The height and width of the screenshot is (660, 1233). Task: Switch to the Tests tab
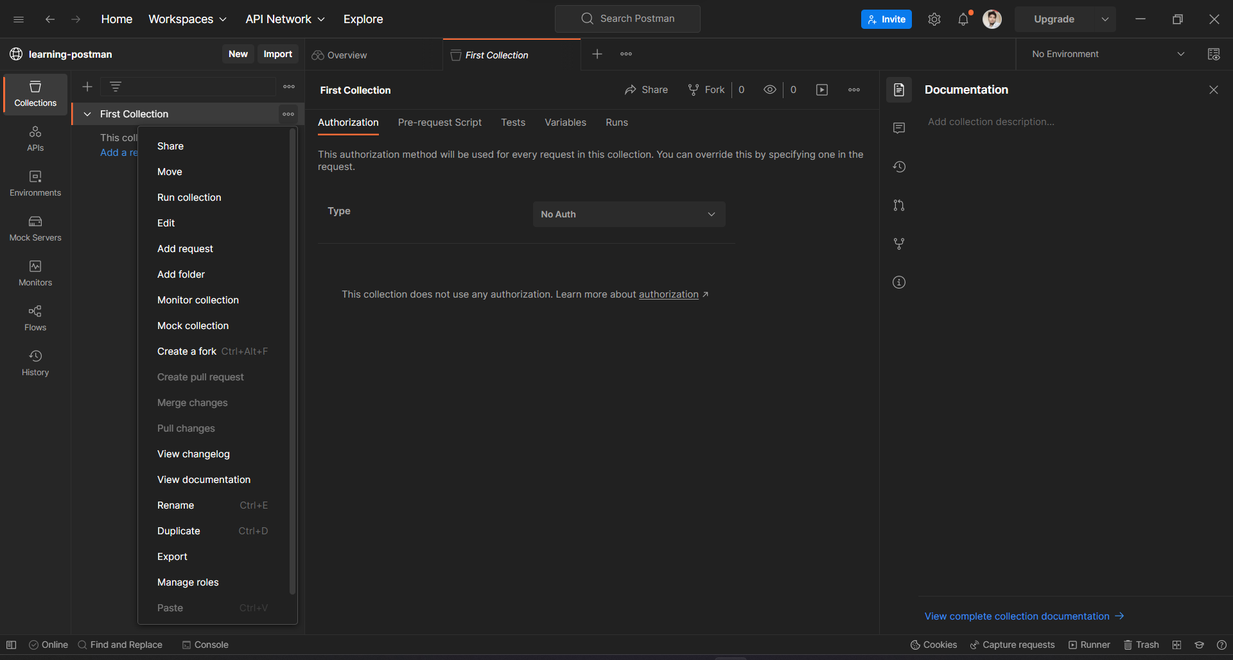click(x=513, y=123)
